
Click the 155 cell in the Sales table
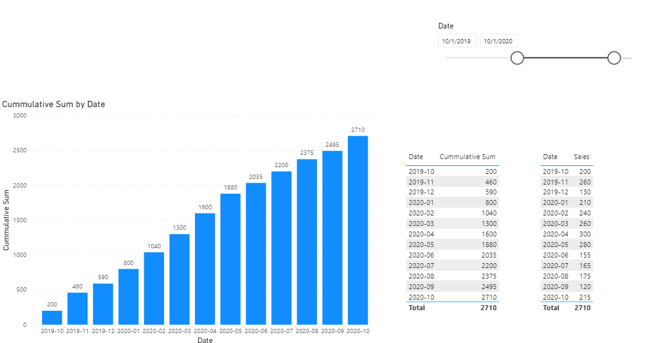pyautogui.click(x=585, y=255)
